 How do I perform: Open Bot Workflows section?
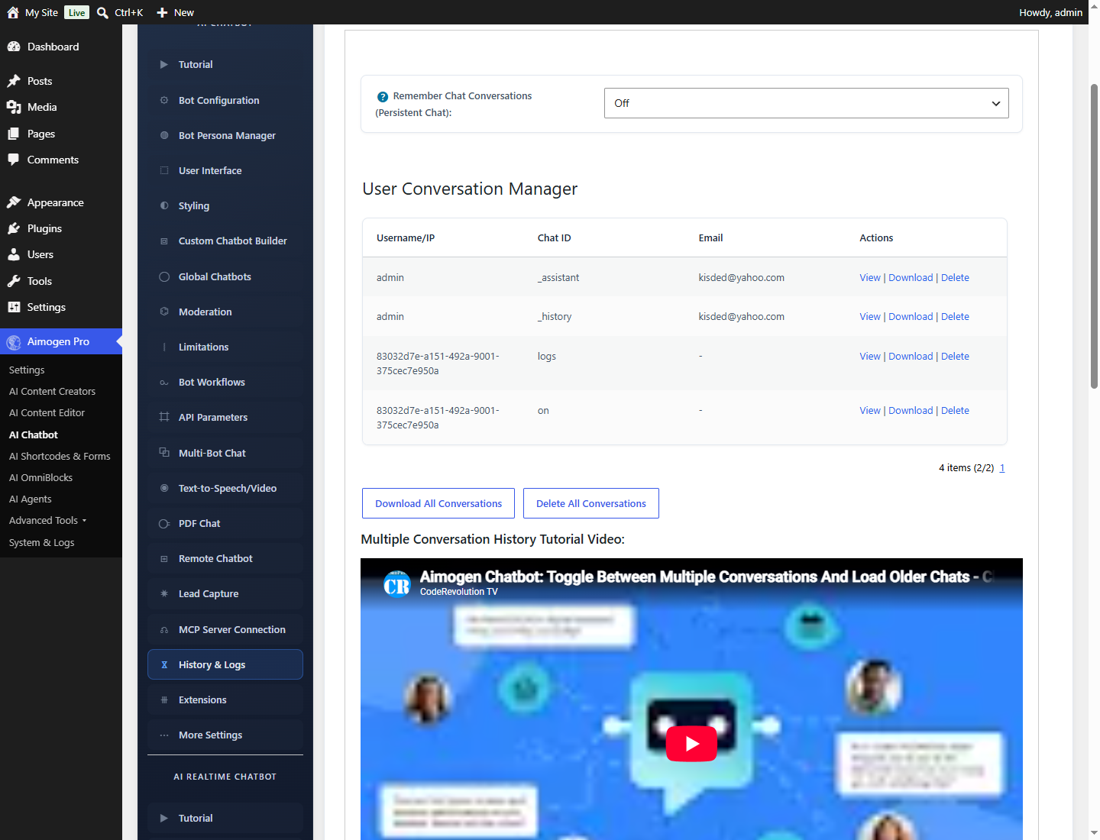coord(225,382)
